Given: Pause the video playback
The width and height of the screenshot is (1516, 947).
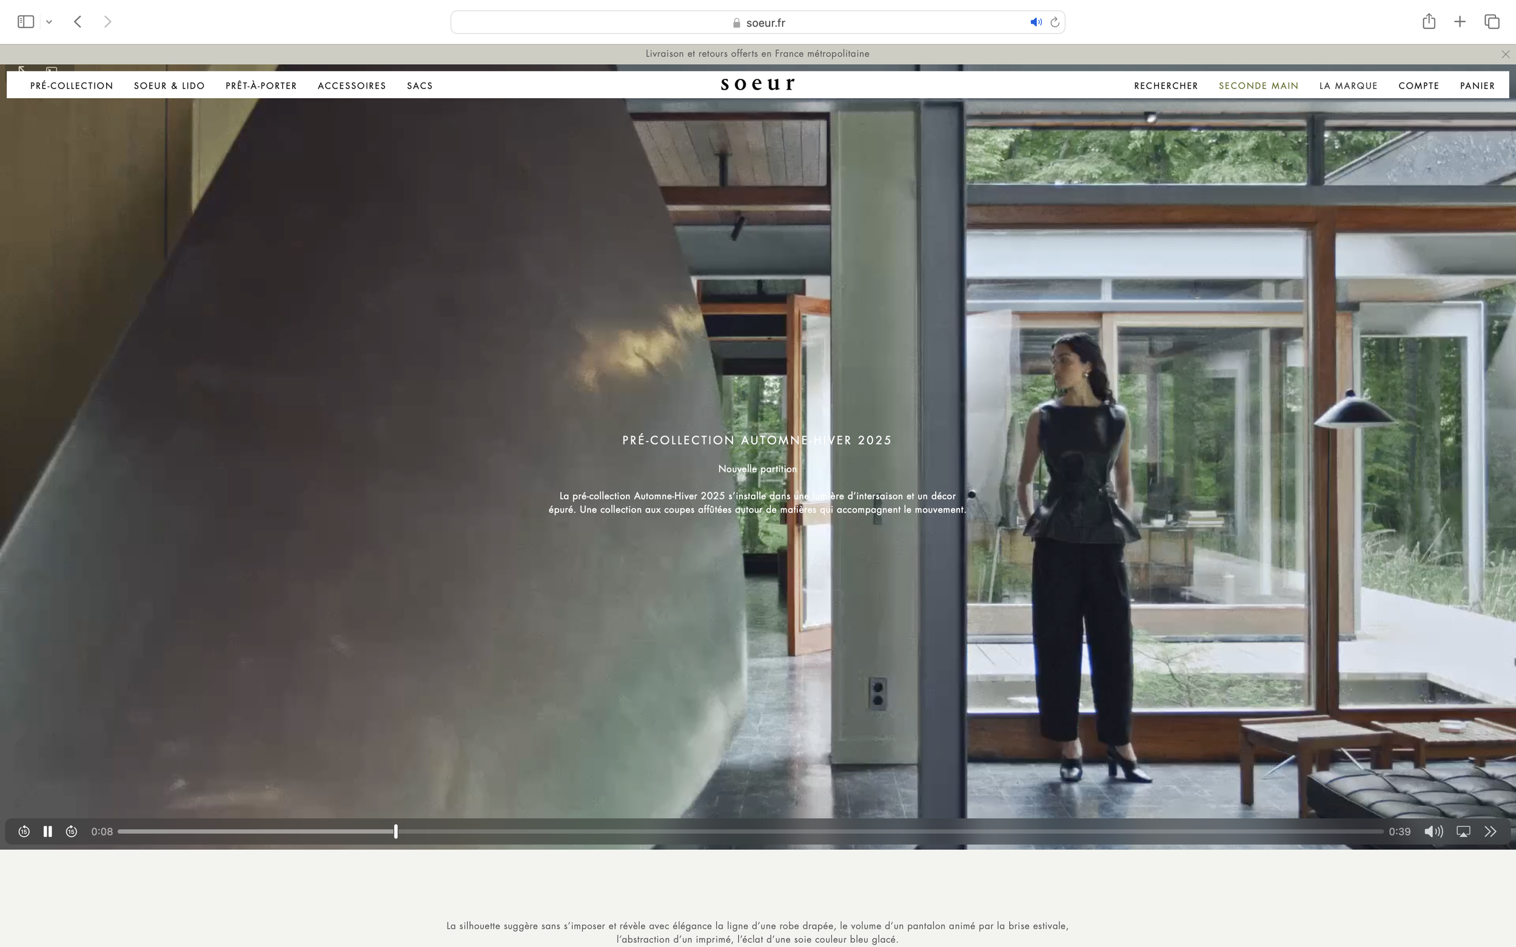Looking at the screenshot, I should tap(48, 831).
